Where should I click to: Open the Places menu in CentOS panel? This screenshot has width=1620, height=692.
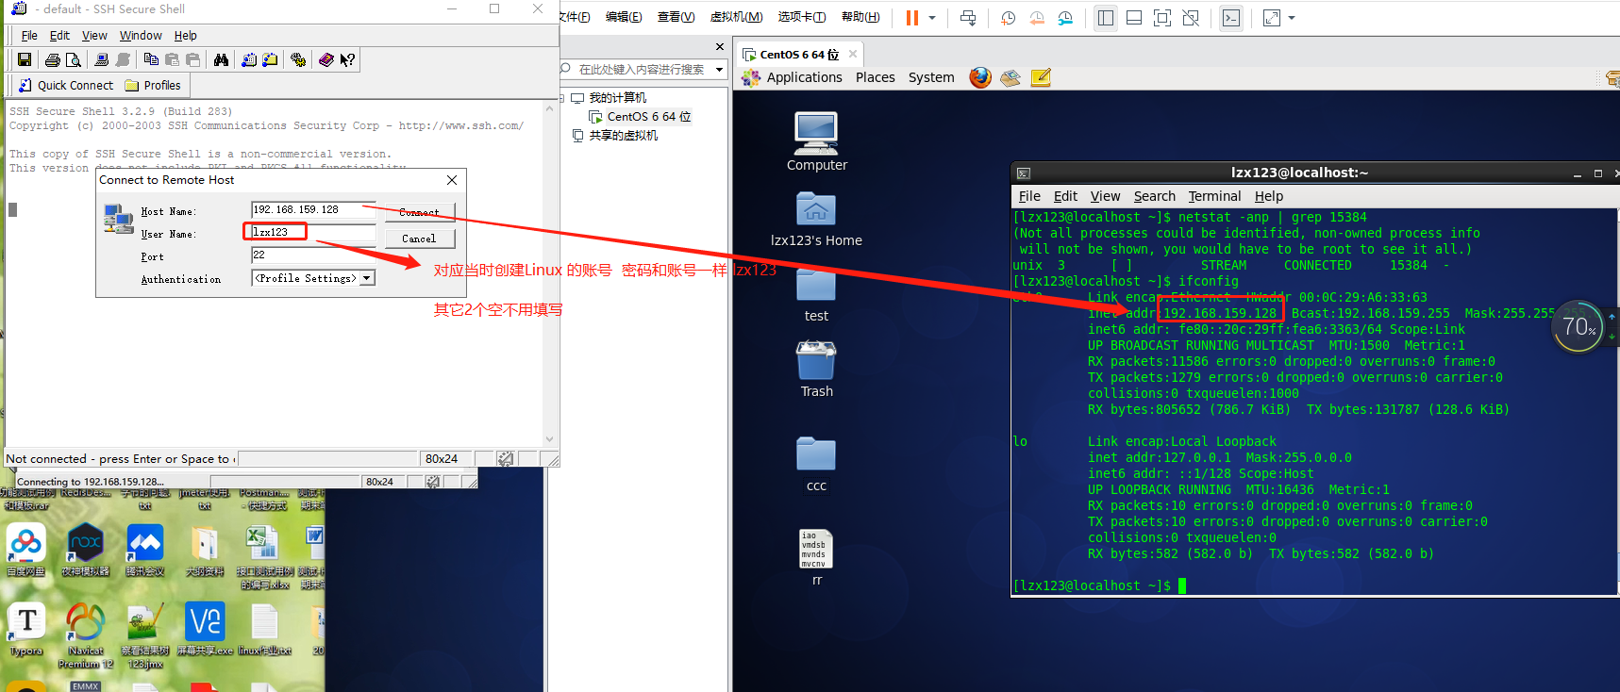pyautogui.click(x=876, y=77)
